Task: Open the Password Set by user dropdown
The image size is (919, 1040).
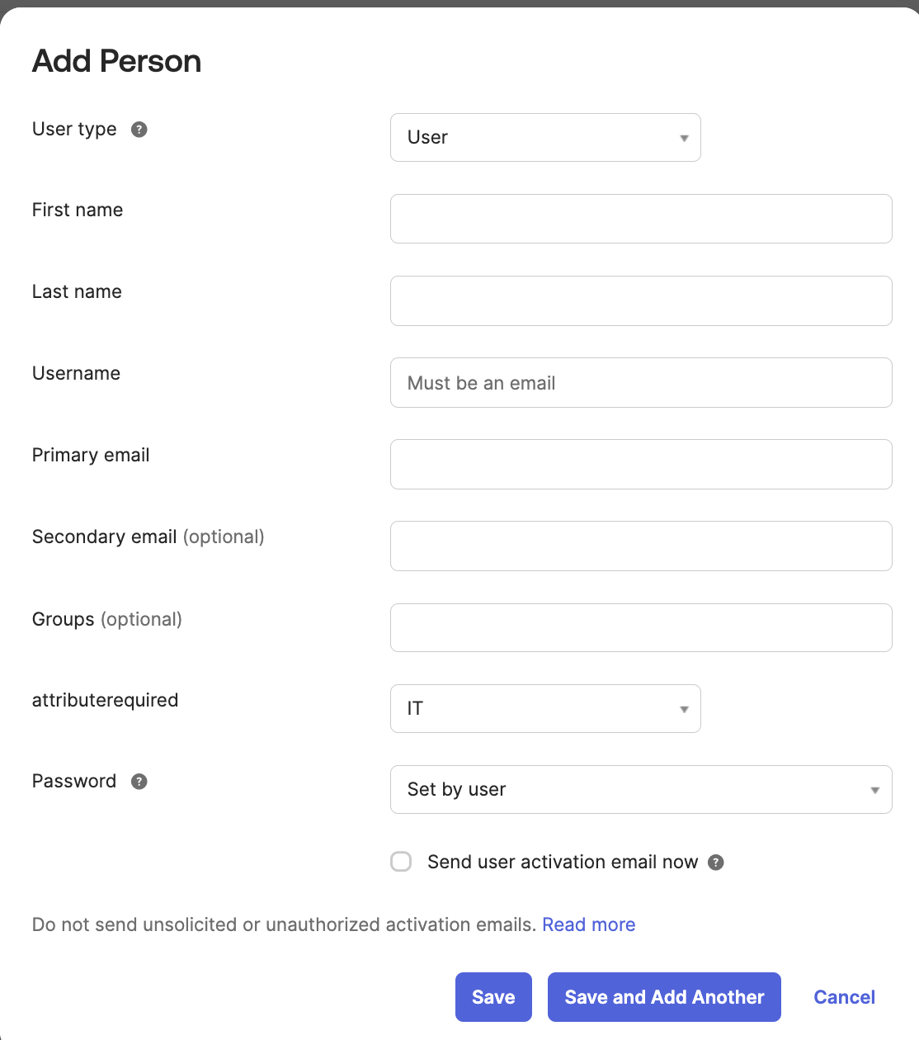Action: 641,789
